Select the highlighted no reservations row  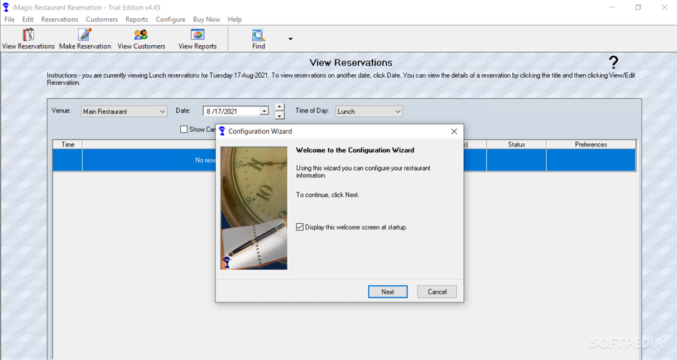pyautogui.click(x=344, y=160)
